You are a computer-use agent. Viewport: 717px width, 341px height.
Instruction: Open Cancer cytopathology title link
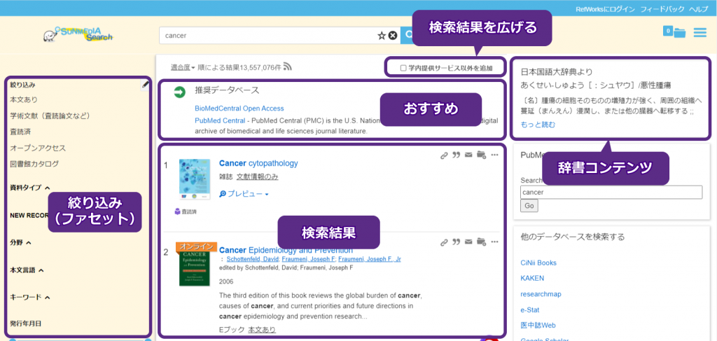[x=258, y=163]
